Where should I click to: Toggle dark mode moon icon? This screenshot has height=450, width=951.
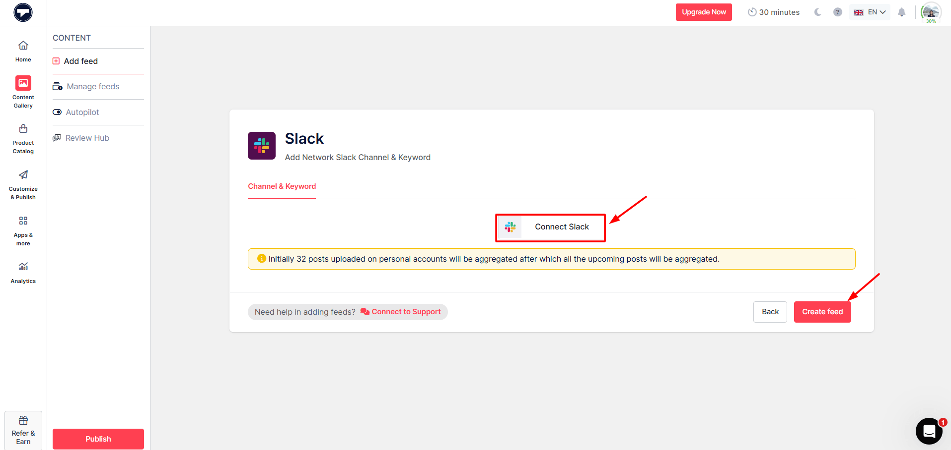pos(817,12)
